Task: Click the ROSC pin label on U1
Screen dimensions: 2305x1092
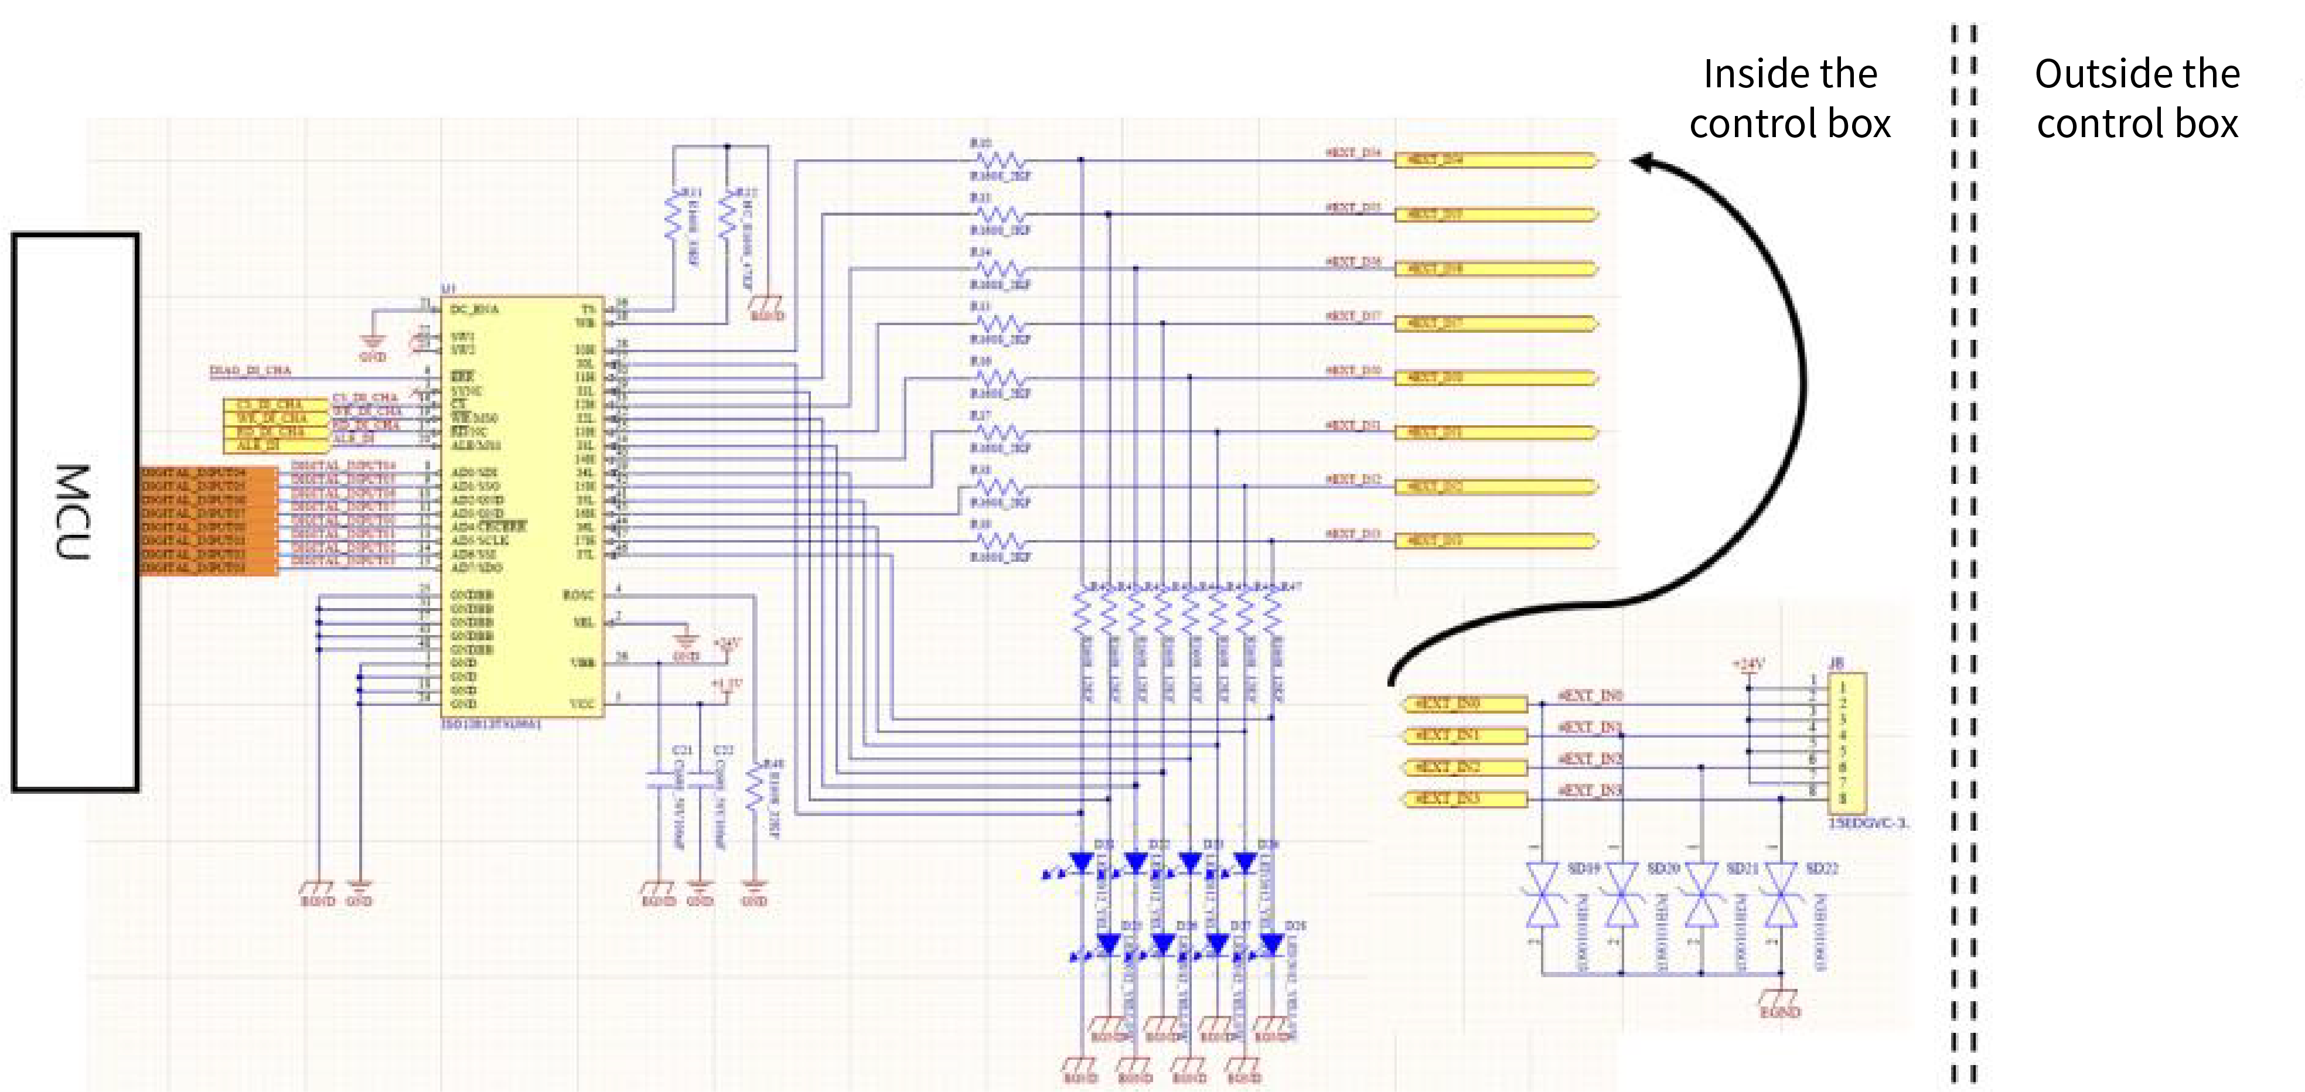Action: pyautogui.click(x=578, y=595)
